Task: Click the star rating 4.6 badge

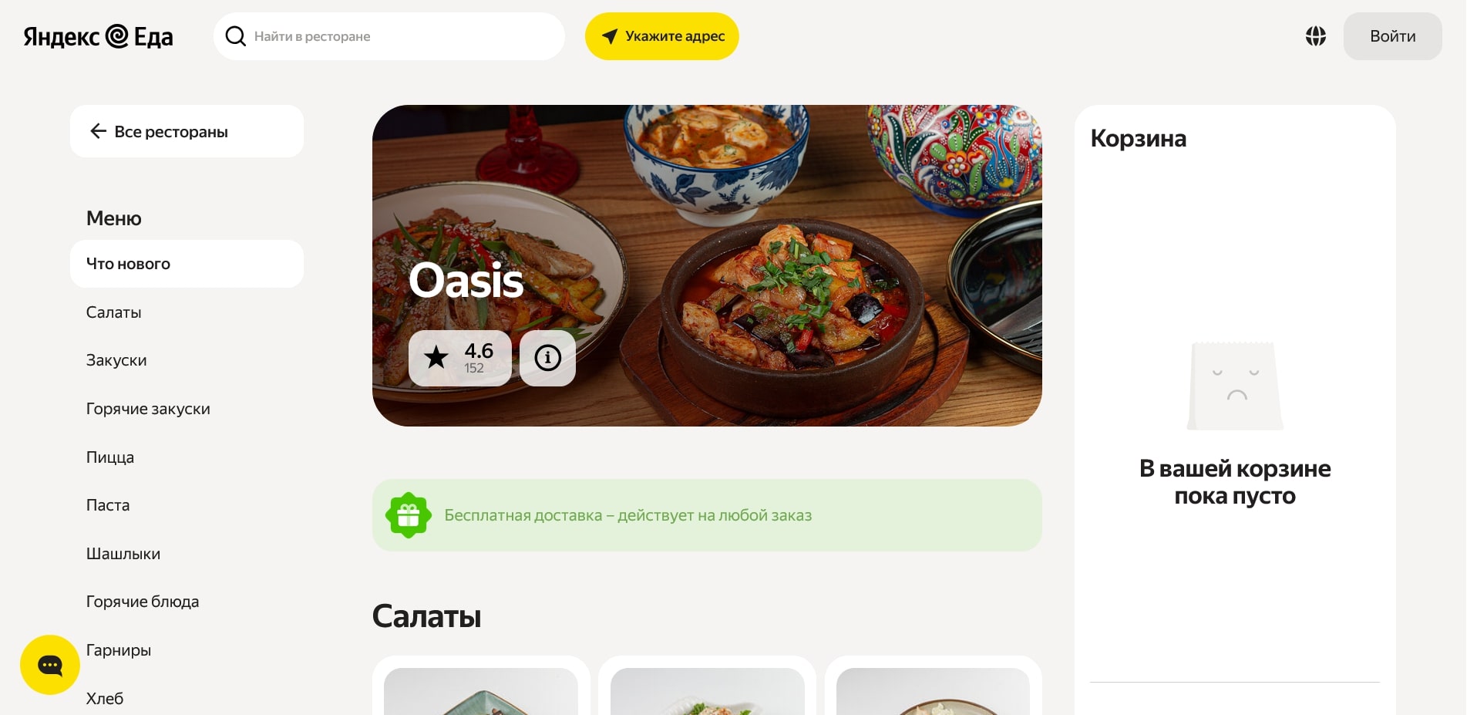Action: [460, 358]
